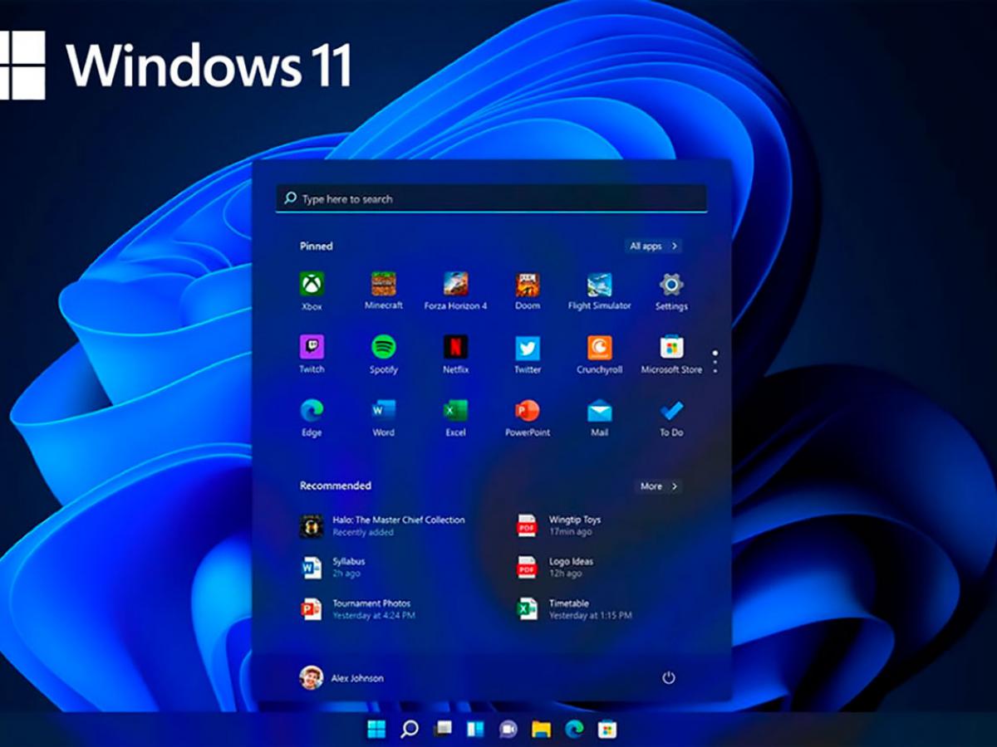Open Microsoft Store in pinned apps
997x747 pixels.
coord(671,348)
